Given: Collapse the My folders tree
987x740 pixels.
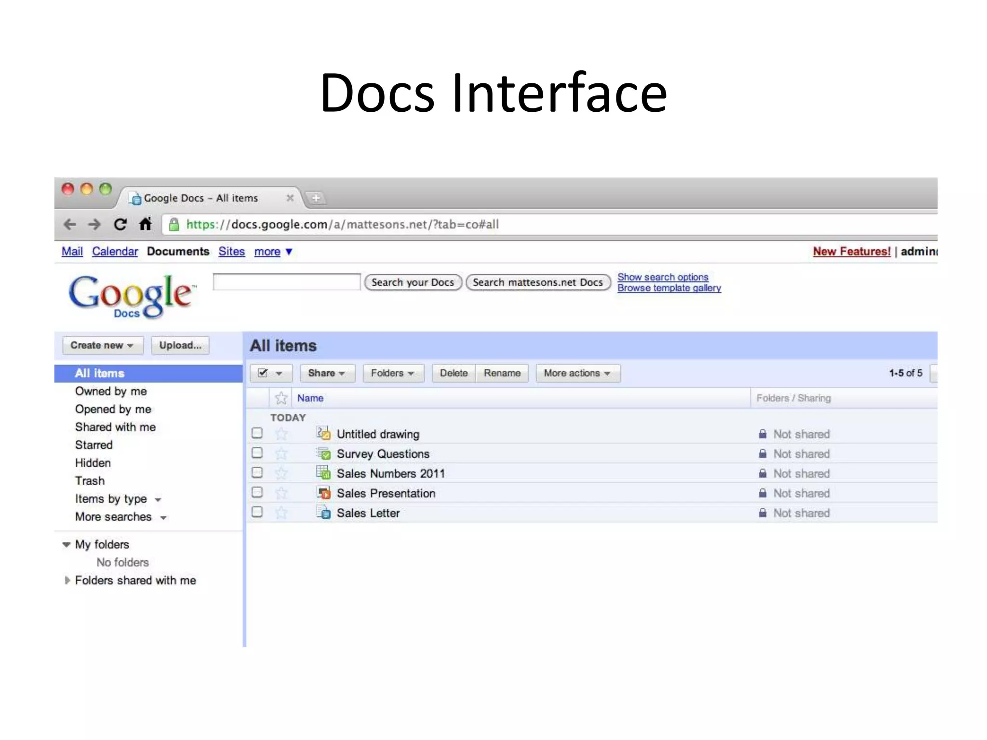Looking at the screenshot, I should point(67,545).
